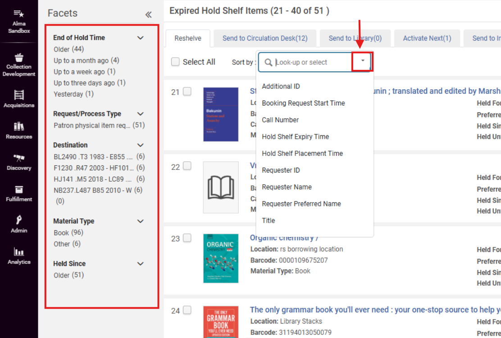Collapse the Facets panel
The image size is (501, 338).
click(148, 14)
